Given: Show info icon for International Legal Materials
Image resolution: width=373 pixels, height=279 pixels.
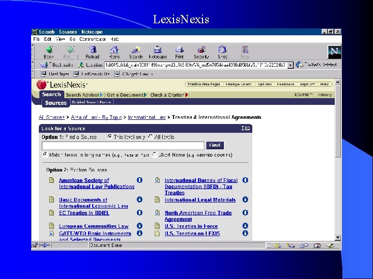Looking at the screenshot, I should (245, 199).
